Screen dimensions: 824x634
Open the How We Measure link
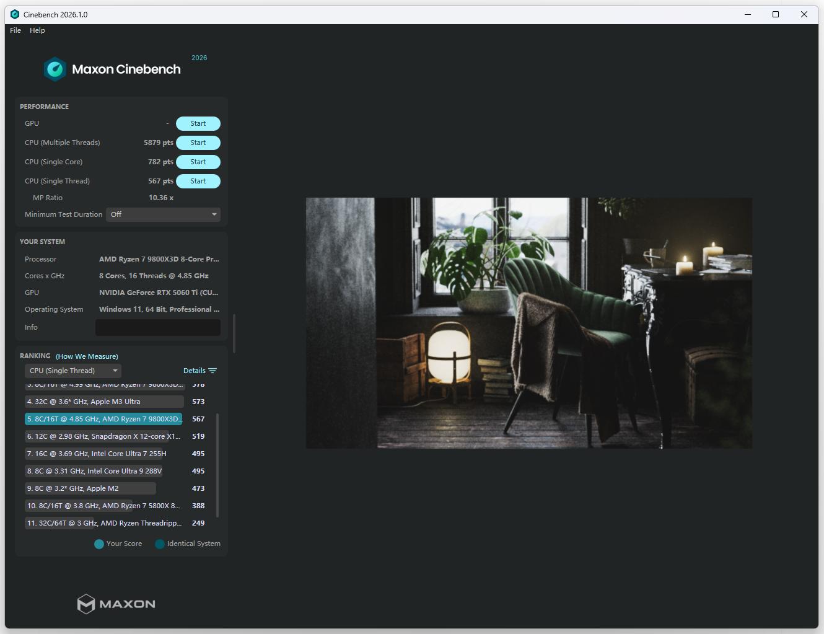(x=87, y=356)
